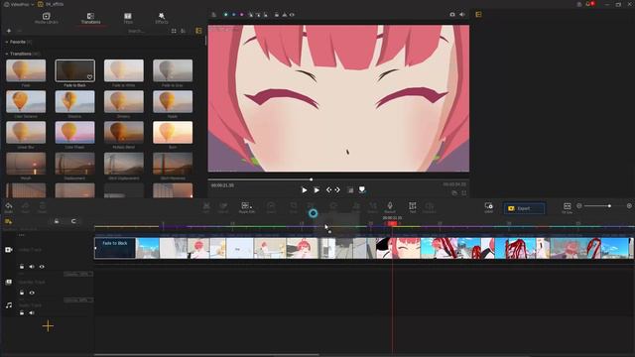Select the Fade to White transition
The height and width of the screenshot is (357, 635).
[x=124, y=70]
